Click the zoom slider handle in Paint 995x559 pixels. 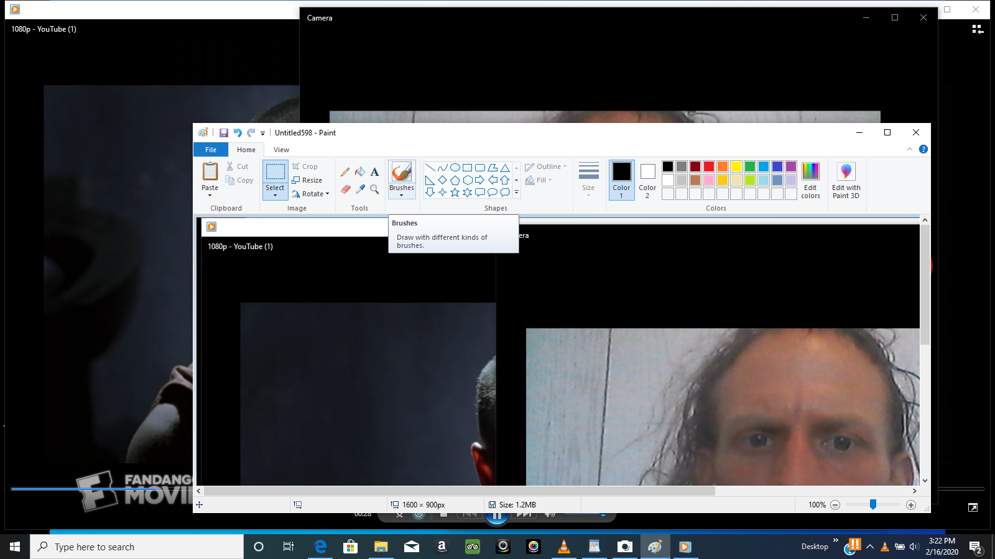coord(873,505)
